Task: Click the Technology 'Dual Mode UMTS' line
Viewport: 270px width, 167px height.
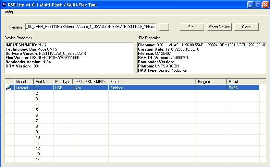Action: click(31, 49)
